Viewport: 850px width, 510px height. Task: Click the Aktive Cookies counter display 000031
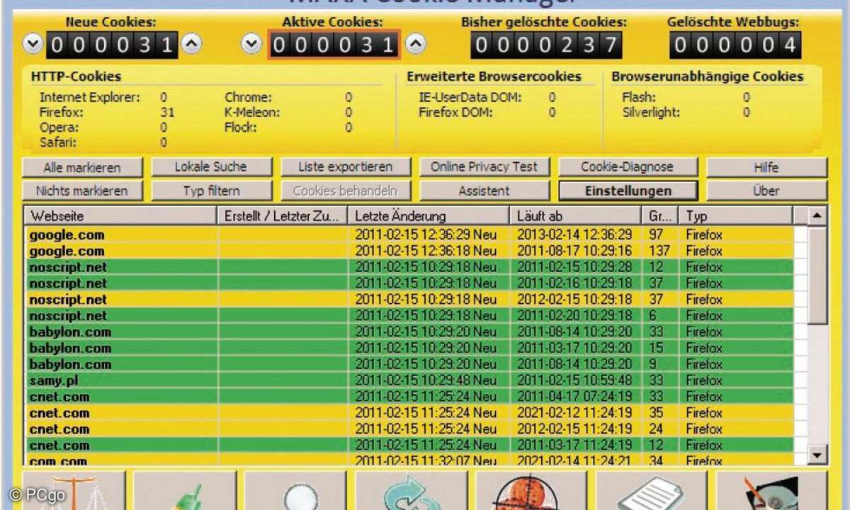(x=334, y=45)
